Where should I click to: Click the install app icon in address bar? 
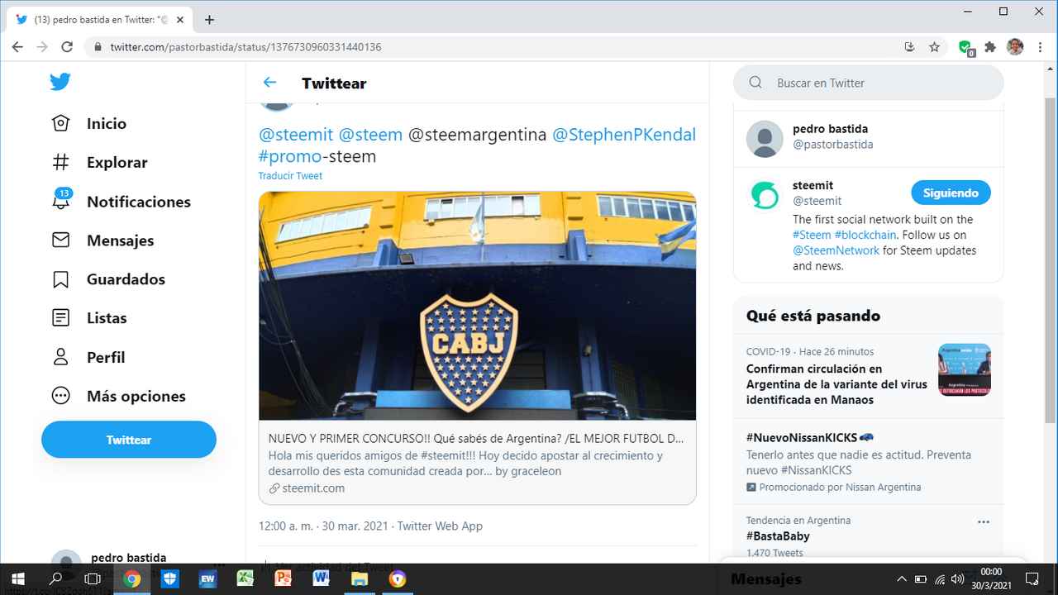(910, 47)
